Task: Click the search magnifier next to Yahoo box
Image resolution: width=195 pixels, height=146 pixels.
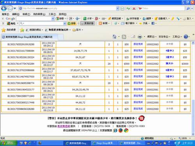Action: coord(188,9)
